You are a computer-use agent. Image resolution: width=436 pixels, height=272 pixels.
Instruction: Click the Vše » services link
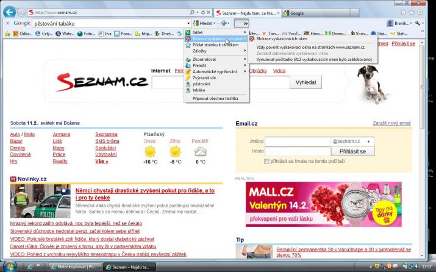(x=101, y=161)
